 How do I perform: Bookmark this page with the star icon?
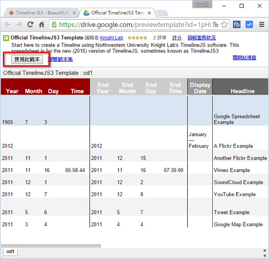[x=224, y=25]
